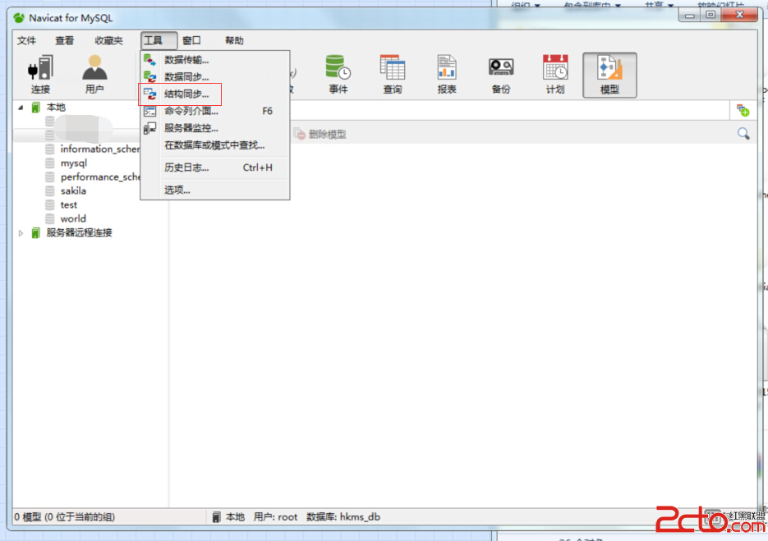Click the search magnifier icon

click(x=743, y=133)
